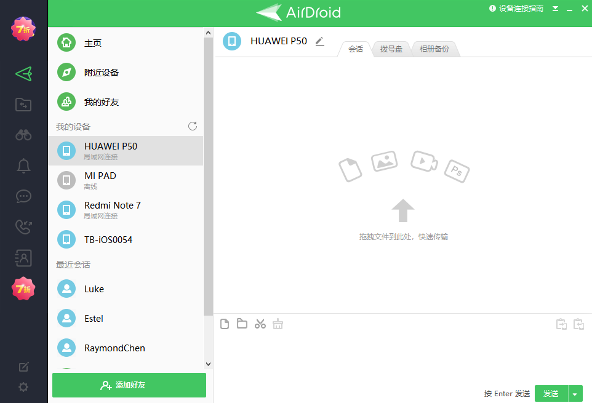The width and height of the screenshot is (592, 403).
Task: Go to 主页 home entry
Action: click(126, 42)
